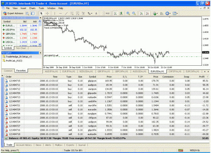This screenshot has height=153, width=211.
Task: Close the Navigator panel
Action: (x=41, y=53)
